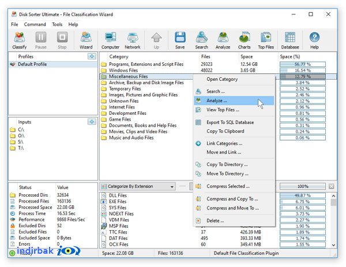The image size is (346, 267).
Task: Open the Wizard toolbar icon
Action: [x=86, y=40]
